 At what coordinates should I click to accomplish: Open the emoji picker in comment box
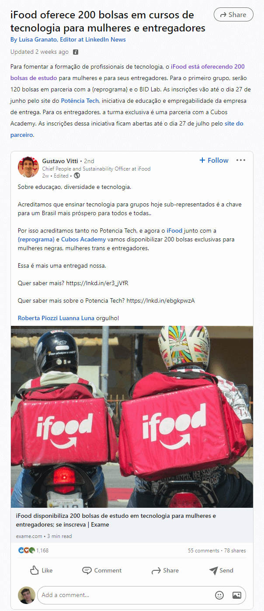(219, 595)
